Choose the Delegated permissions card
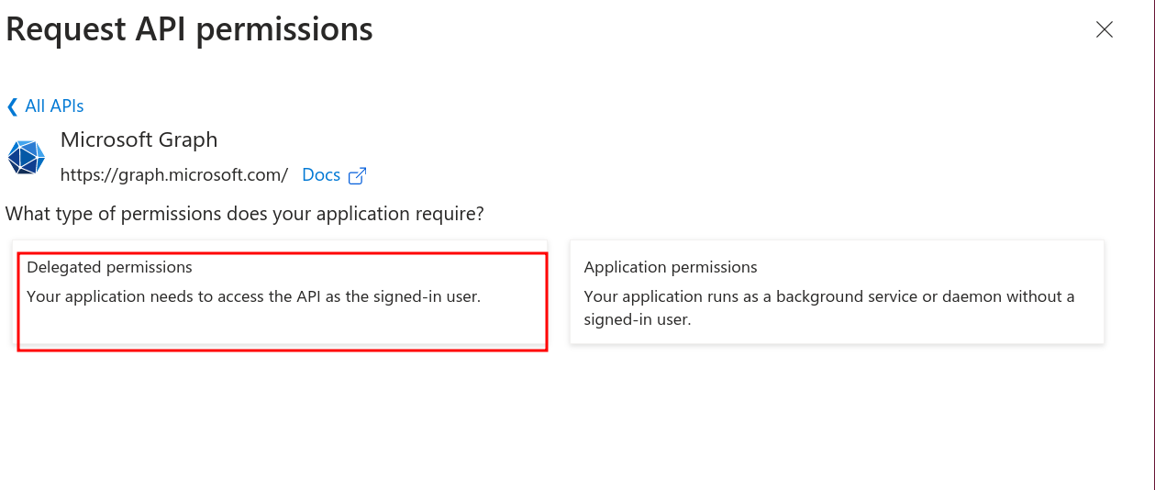1155x490 pixels. (x=282, y=293)
